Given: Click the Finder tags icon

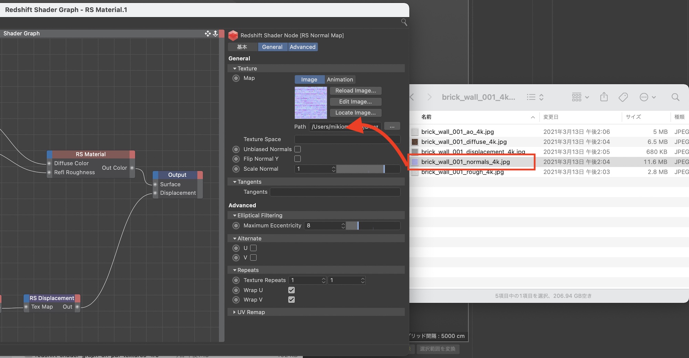Looking at the screenshot, I should 623,97.
